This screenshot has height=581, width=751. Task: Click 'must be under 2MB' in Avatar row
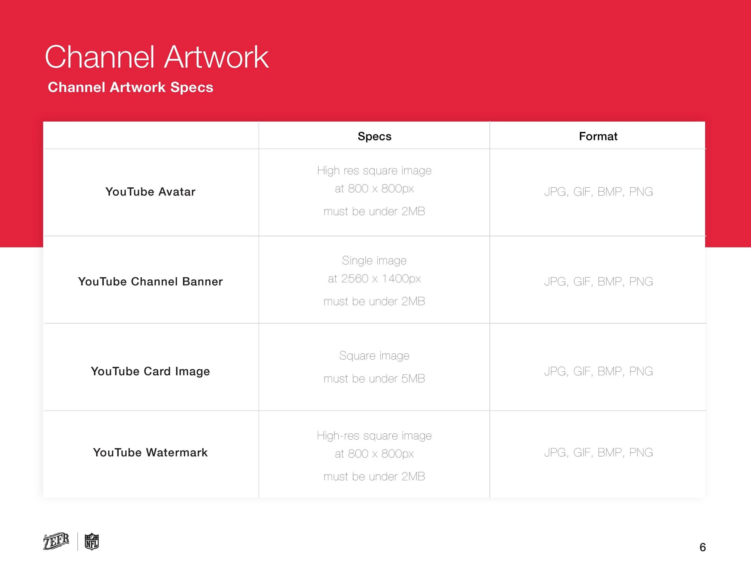tap(375, 211)
